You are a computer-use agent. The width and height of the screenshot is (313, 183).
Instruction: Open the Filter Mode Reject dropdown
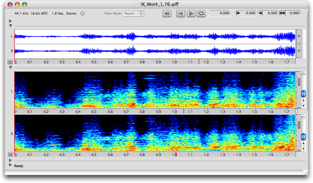[133, 14]
